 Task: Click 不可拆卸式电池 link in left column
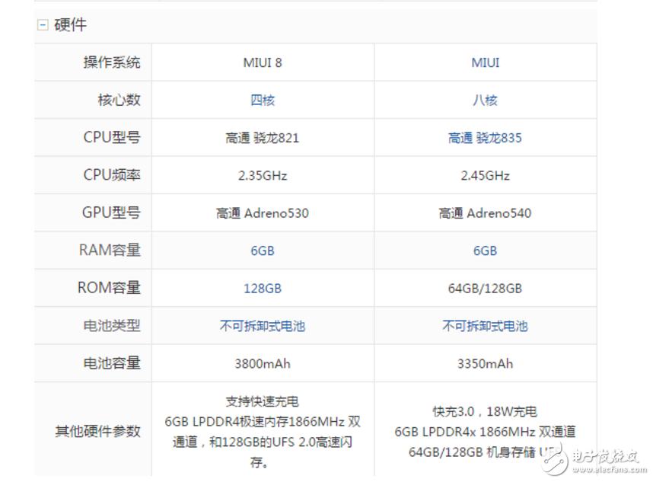[263, 326]
